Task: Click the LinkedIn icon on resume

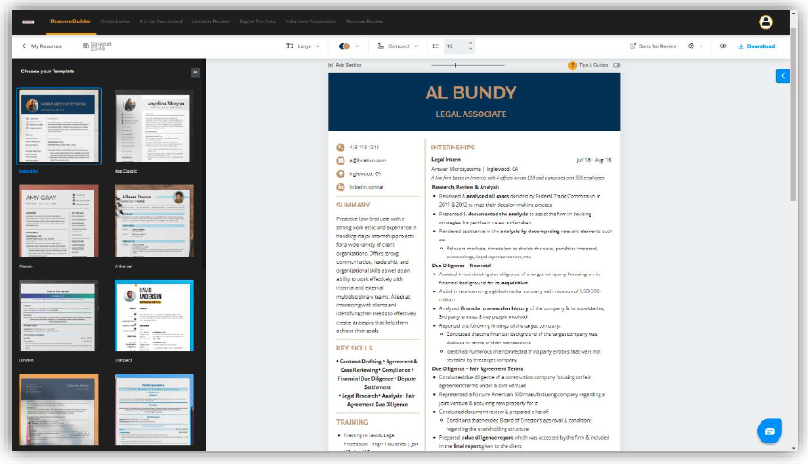Action: [341, 187]
